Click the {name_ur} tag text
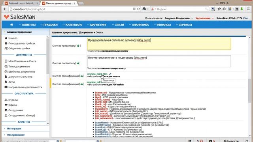Screen dimensions: 253x142 [101, 93]
